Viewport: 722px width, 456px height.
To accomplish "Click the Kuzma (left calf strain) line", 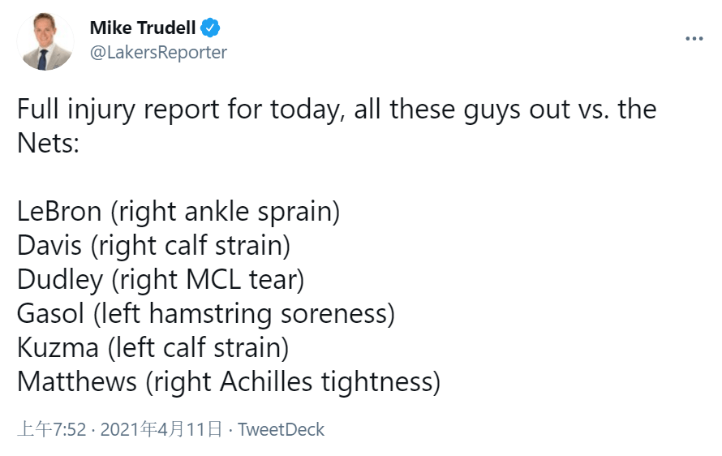I will 153,348.
